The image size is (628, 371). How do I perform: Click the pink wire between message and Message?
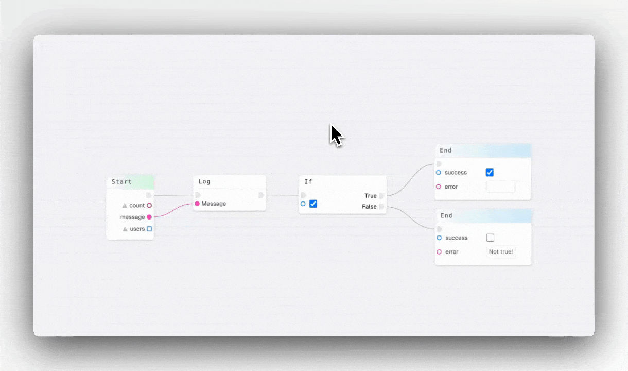point(172,210)
